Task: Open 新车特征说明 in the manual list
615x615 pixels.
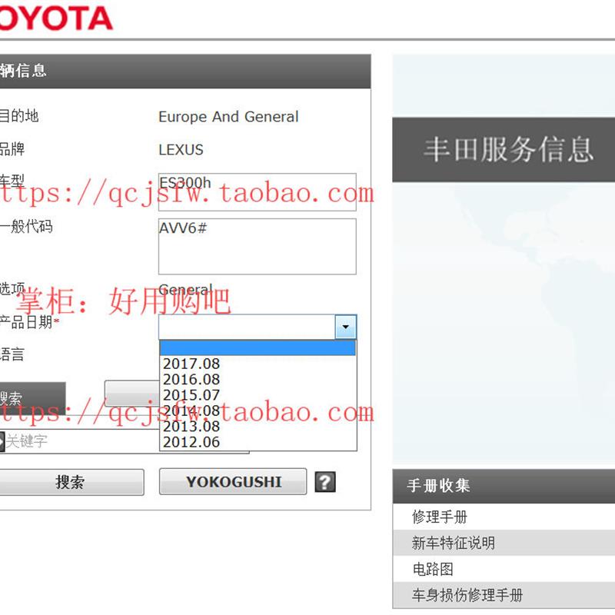Action: click(x=504, y=543)
